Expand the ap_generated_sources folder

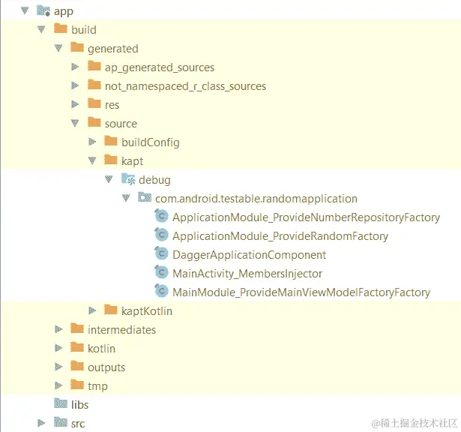pos(75,67)
